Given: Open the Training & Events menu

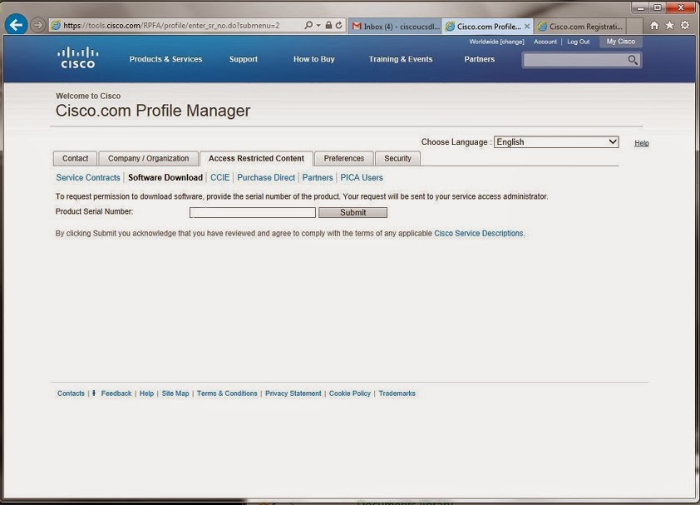Looking at the screenshot, I should pos(401,59).
